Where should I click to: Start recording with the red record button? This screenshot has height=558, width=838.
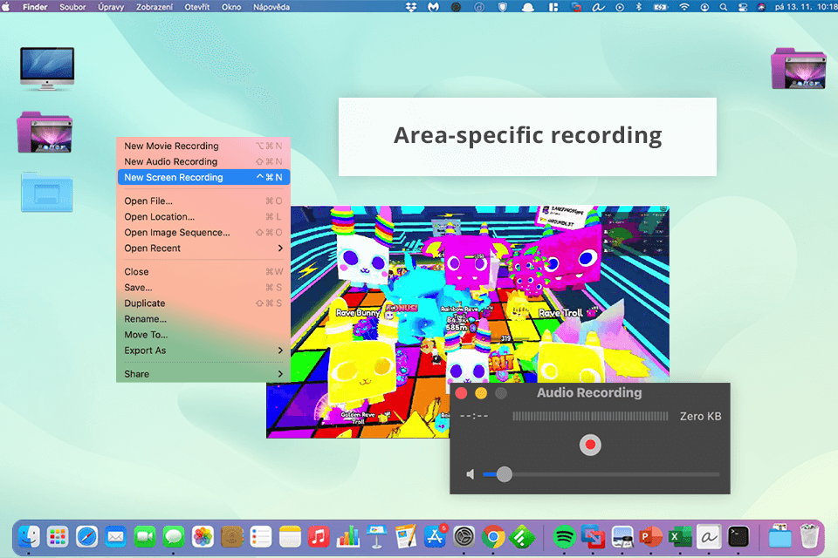[x=590, y=445]
